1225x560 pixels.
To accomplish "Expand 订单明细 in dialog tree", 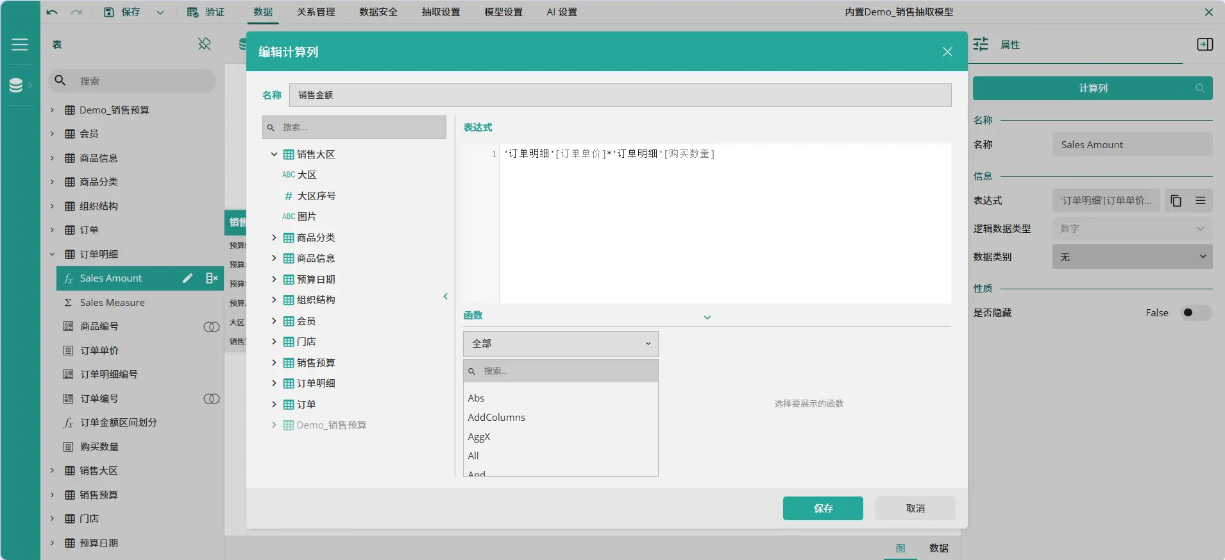I will point(274,383).
